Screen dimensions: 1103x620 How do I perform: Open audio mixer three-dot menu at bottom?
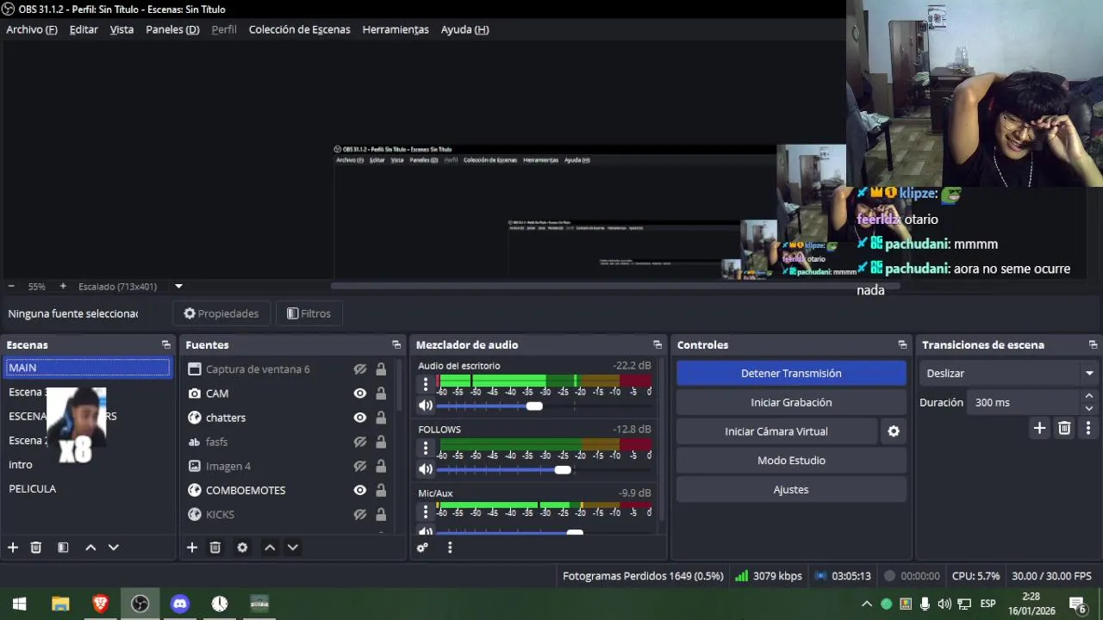coord(449,547)
